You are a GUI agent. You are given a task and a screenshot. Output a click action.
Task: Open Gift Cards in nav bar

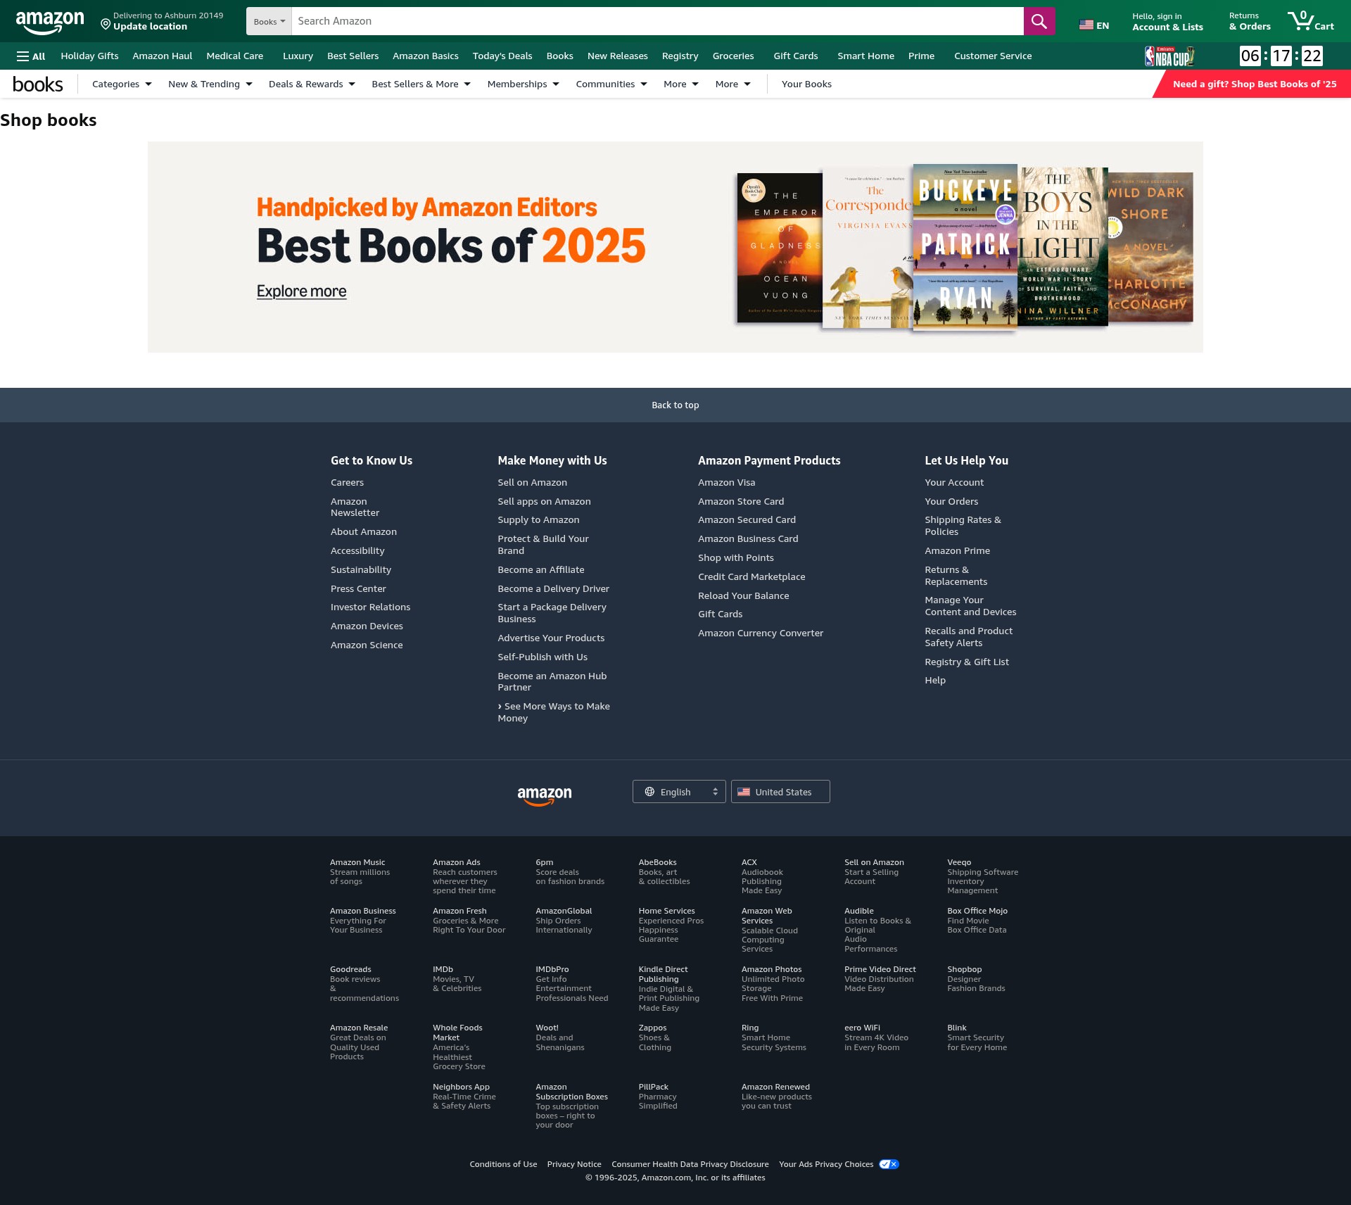[x=795, y=56]
